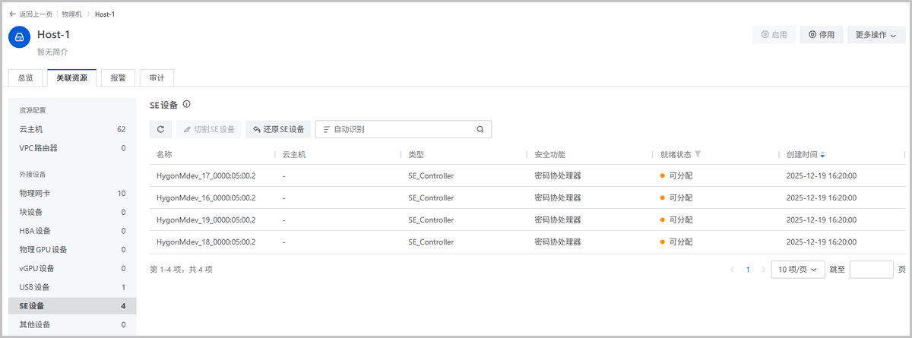Open the 10 项/页 page size dropdown

(x=797, y=270)
